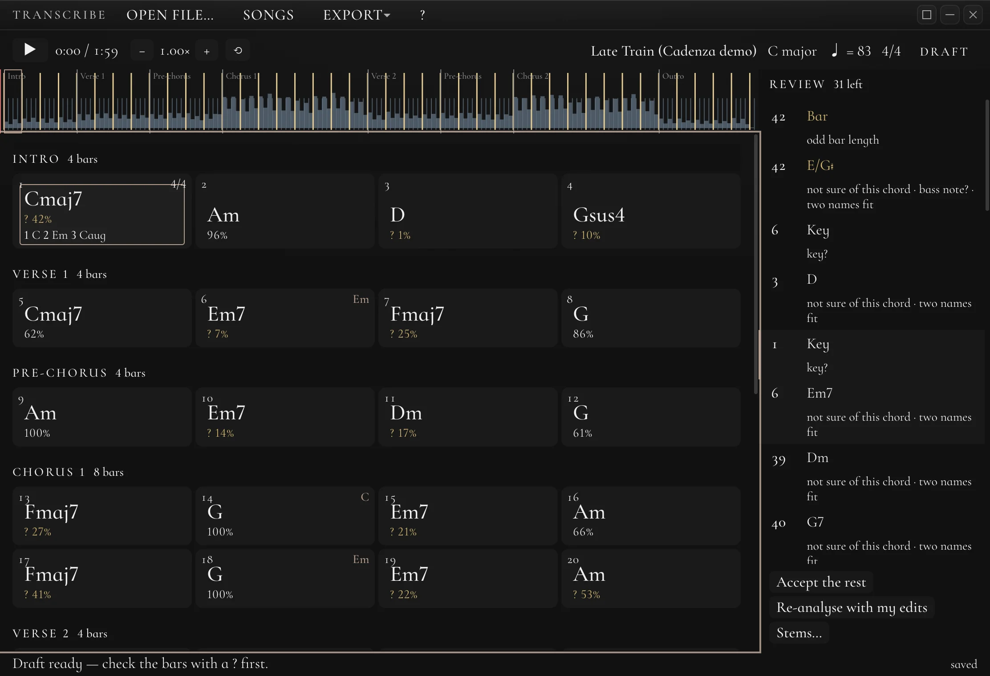Open the Stems… dialog
Viewport: 990px width, 676px height.
tap(799, 632)
